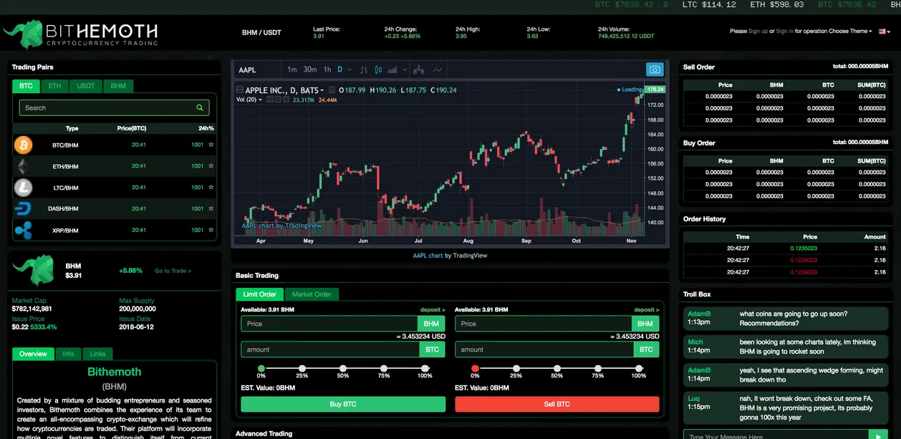Image resolution: width=901 pixels, height=439 pixels.
Task: Switch to the BTC trading pairs tab
Action: [x=26, y=86]
